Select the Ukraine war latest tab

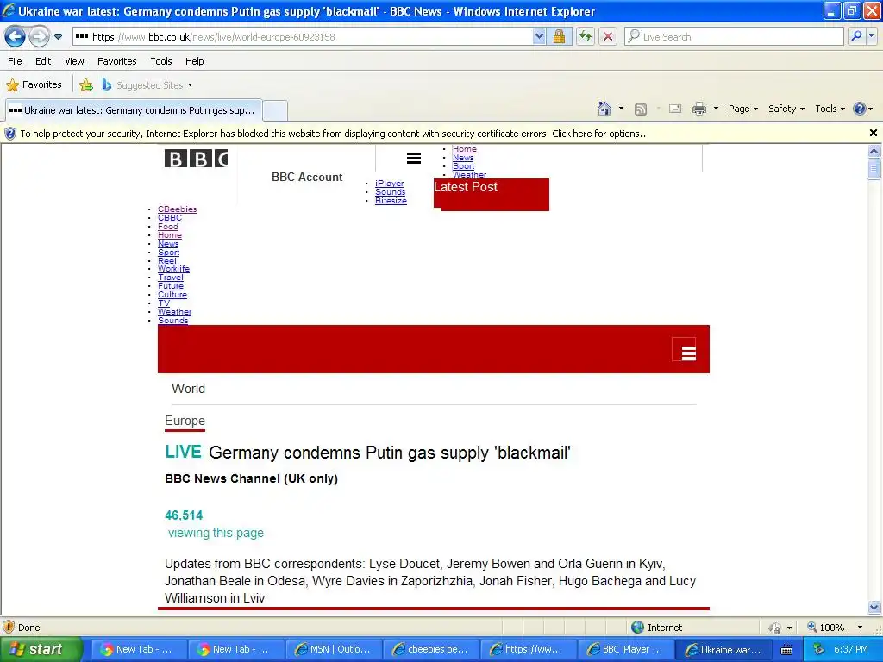[134, 110]
